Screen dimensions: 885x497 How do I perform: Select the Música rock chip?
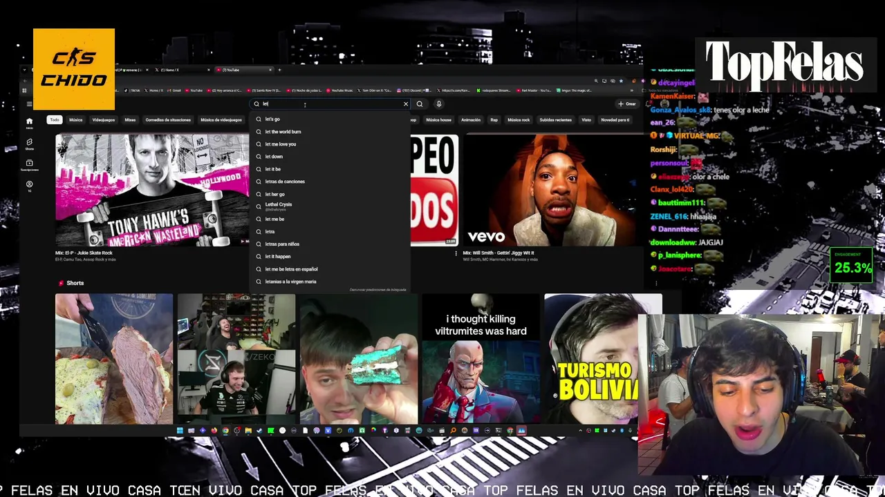coord(519,120)
